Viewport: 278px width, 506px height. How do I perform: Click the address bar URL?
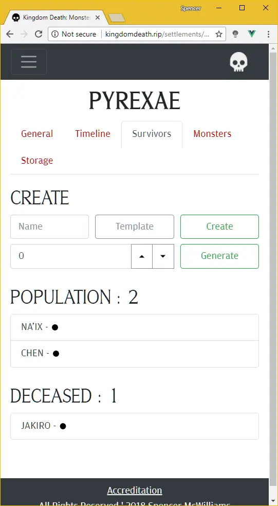[158, 34]
